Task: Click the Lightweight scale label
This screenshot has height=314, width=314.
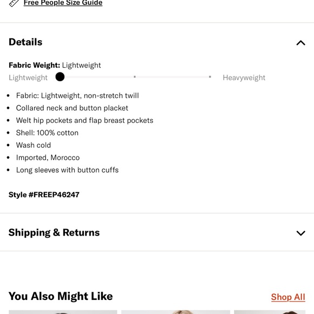Action: point(28,78)
